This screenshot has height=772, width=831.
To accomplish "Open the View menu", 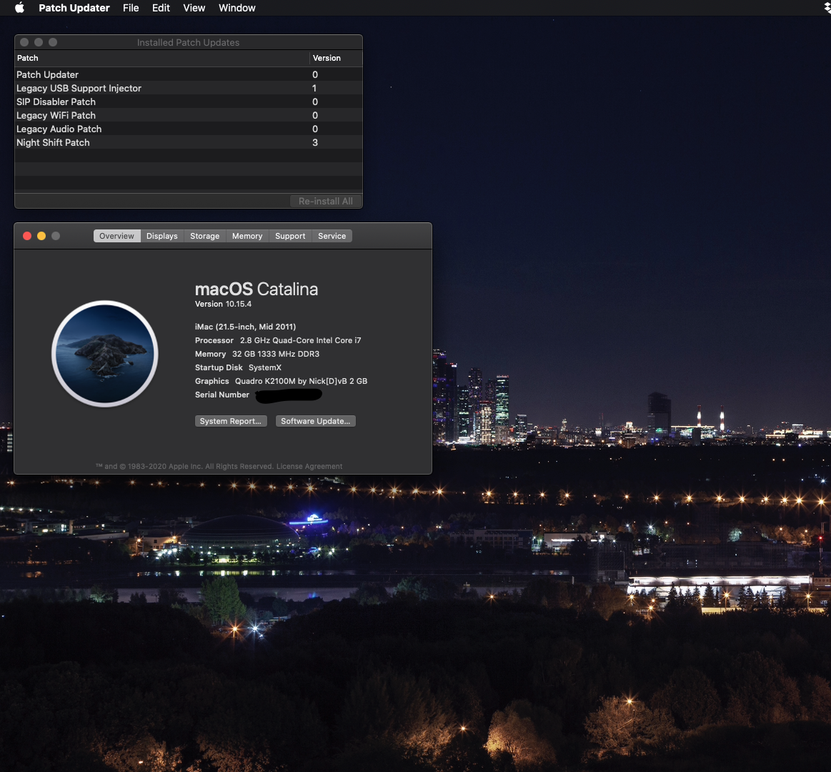I will click(x=194, y=8).
